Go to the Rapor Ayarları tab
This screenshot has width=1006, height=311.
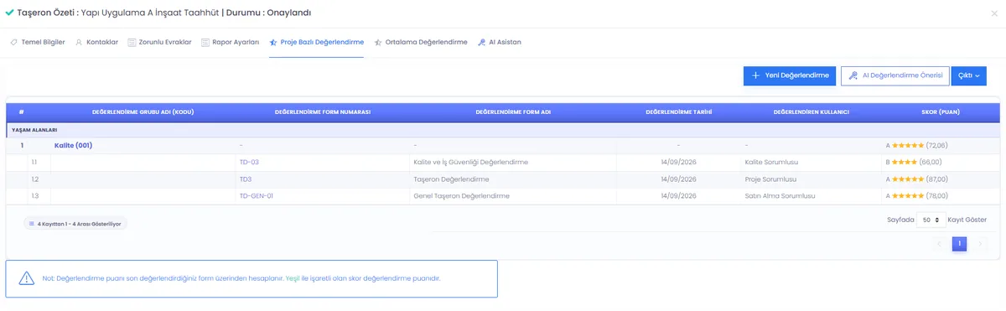230,42
